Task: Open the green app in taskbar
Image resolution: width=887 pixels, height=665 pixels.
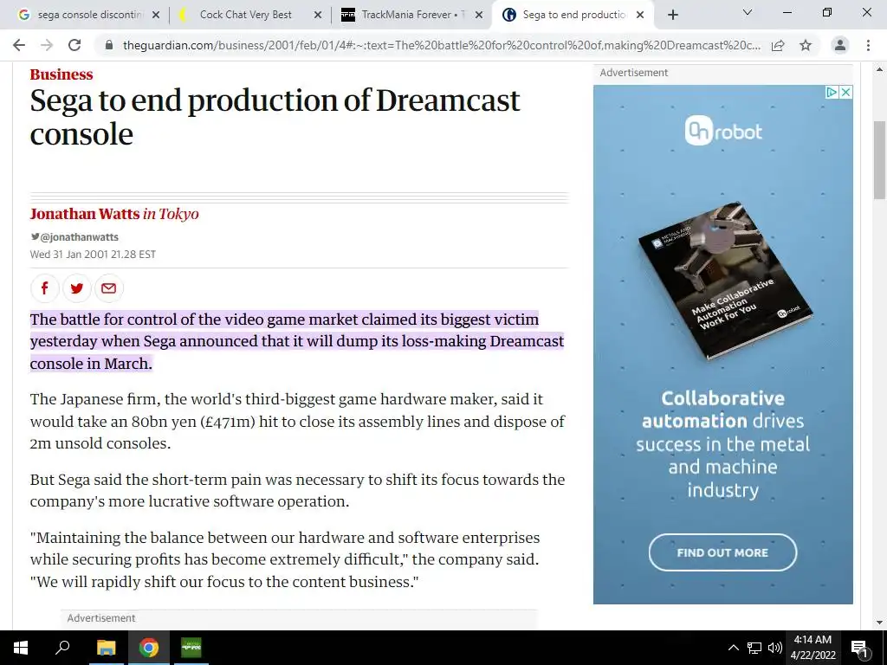Action: point(191,648)
